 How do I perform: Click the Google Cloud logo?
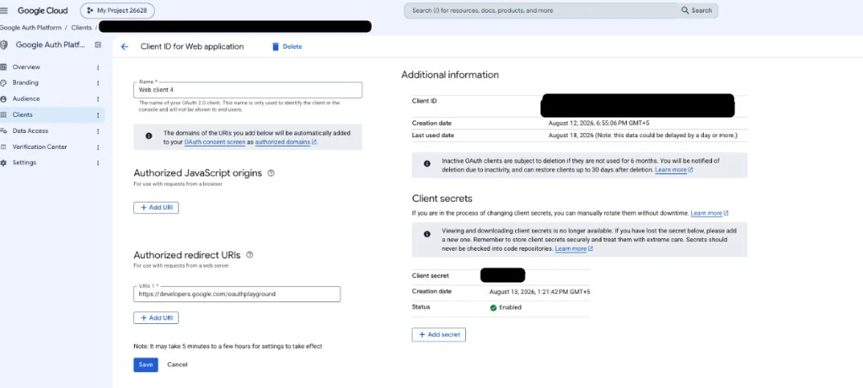(x=42, y=10)
